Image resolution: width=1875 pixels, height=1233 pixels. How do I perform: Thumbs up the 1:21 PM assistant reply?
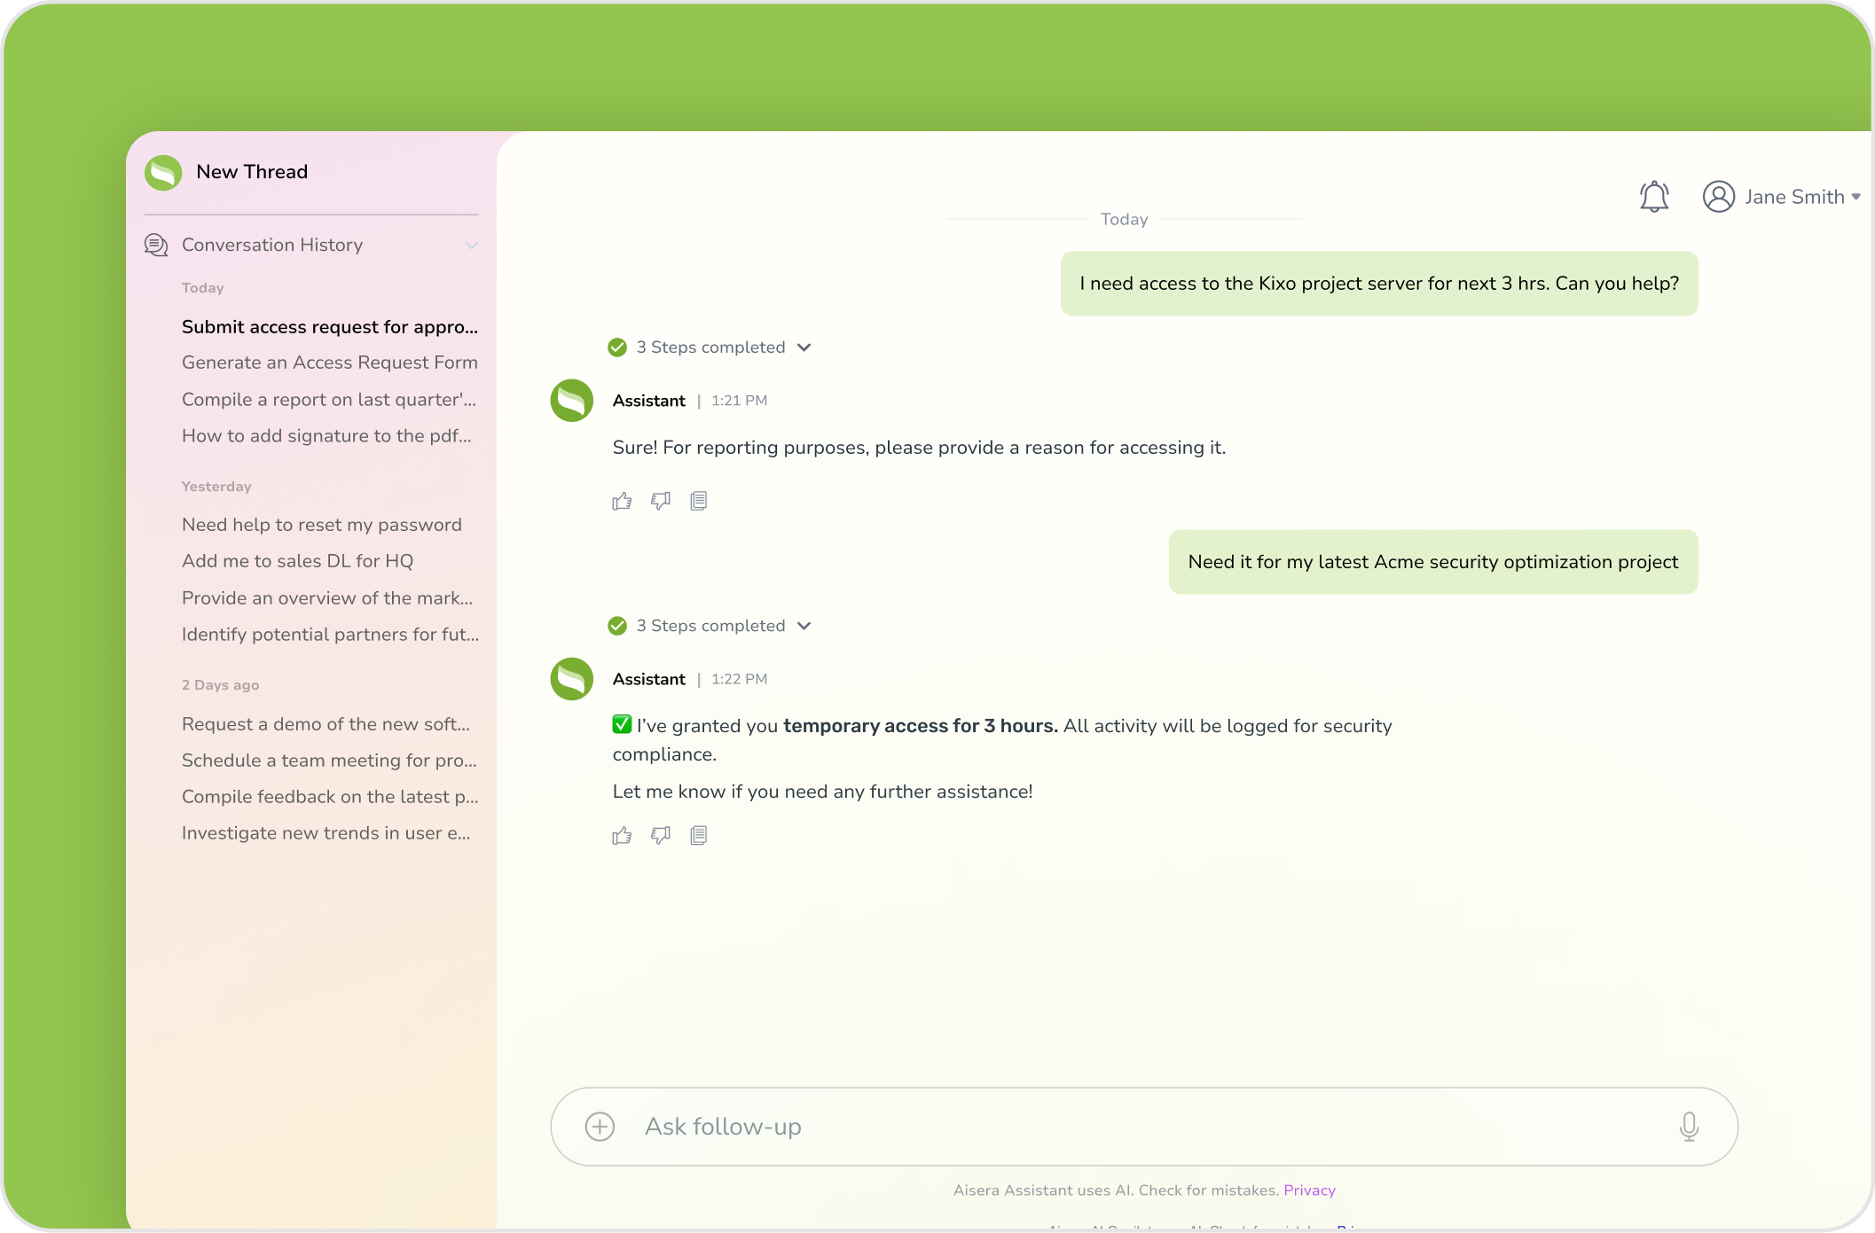[x=622, y=502]
